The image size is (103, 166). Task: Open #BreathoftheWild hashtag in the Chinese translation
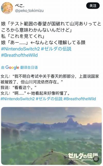(80, 99)
